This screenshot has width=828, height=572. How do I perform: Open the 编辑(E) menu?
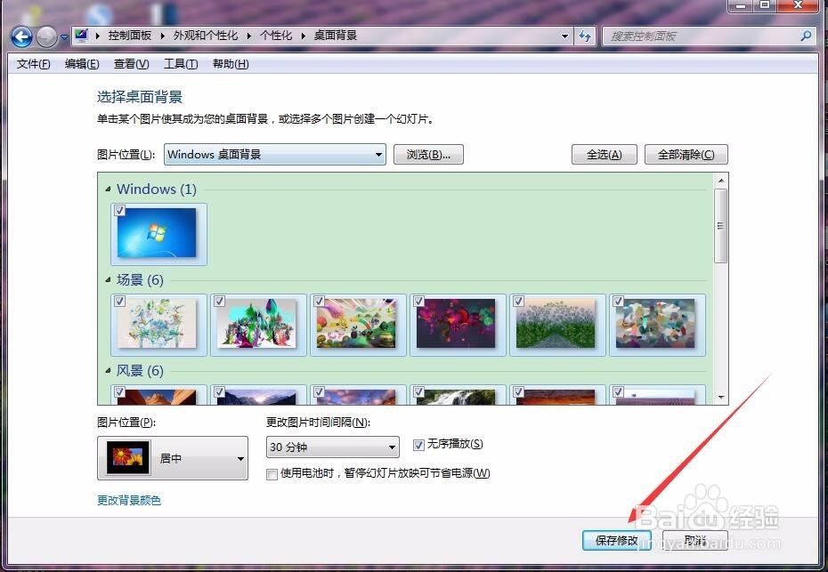[82, 64]
